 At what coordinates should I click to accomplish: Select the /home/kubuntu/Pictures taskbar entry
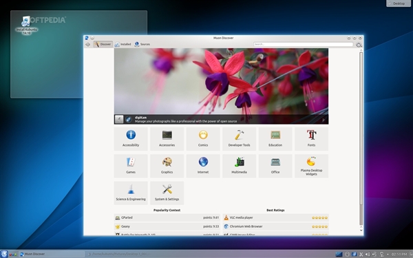click(118, 254)
